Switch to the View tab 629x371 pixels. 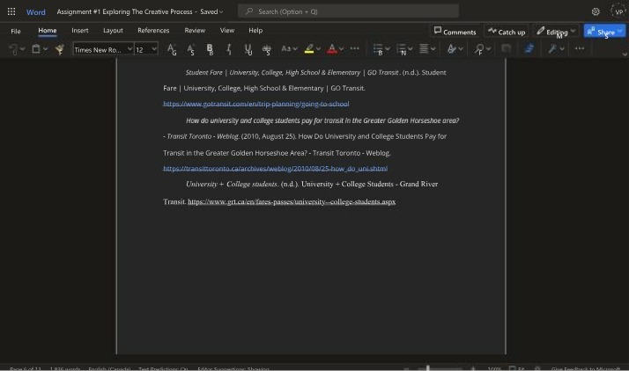[x=227, y=31]
